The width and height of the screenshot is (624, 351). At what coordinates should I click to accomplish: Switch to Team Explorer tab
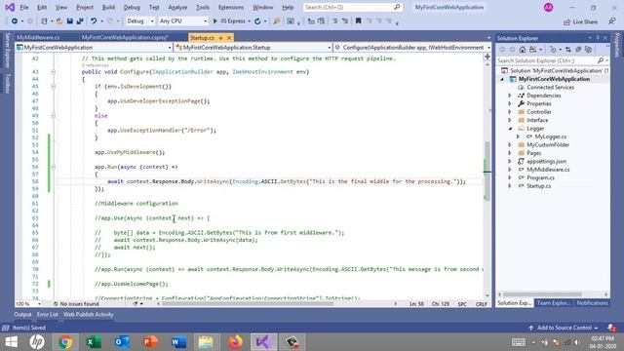point(554,303)
